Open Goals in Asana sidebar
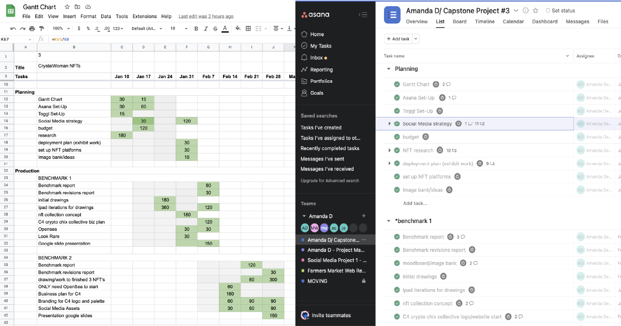The height and width of the screenshot is (326, 621). pos(312,93)
